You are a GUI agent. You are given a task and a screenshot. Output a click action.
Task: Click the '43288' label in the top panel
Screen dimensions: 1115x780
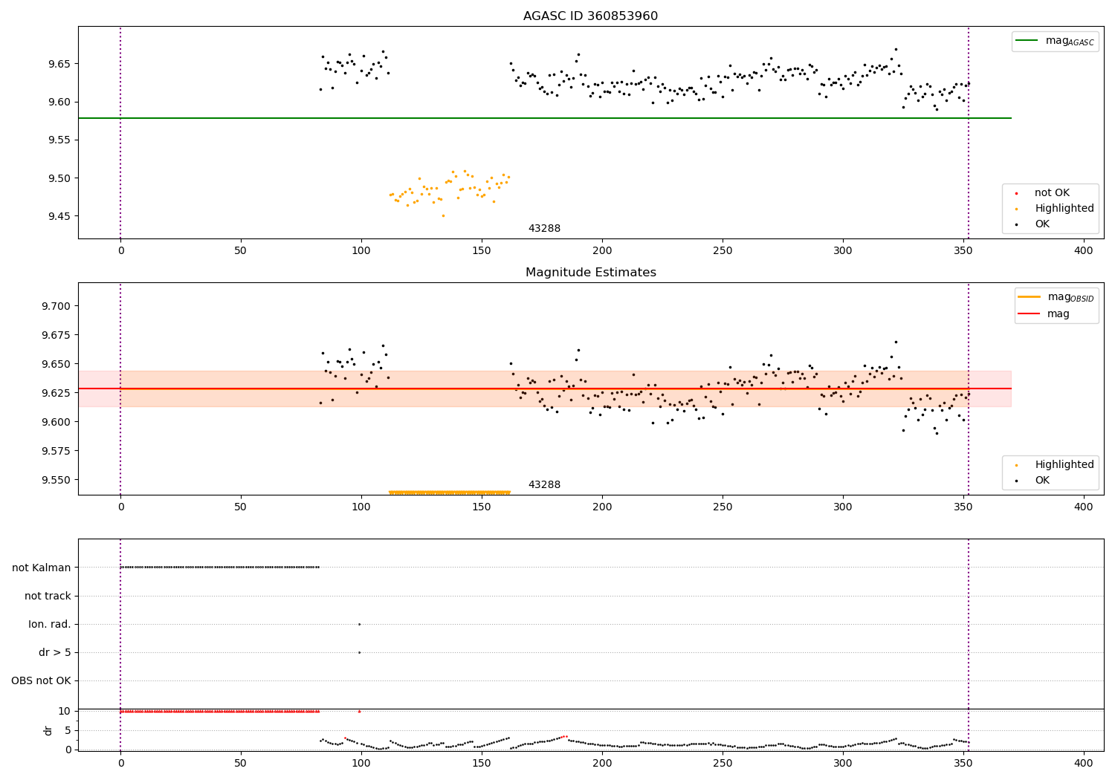[x=544, y=229]
